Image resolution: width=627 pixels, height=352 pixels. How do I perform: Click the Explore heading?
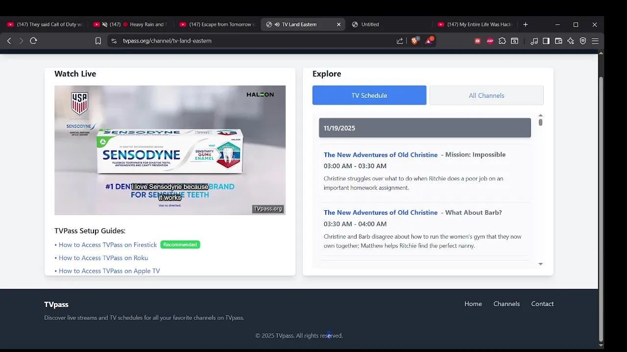point(327,74)
